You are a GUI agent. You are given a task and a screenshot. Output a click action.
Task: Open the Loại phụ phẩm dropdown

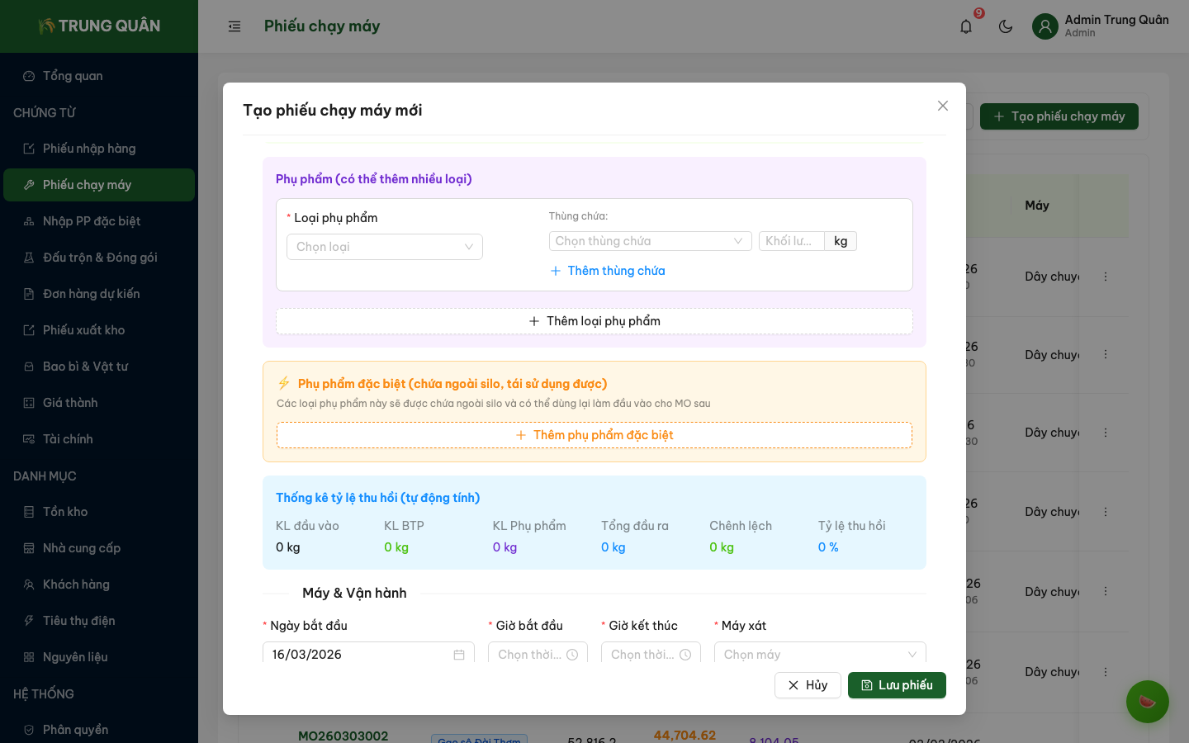tap(384, 247)
